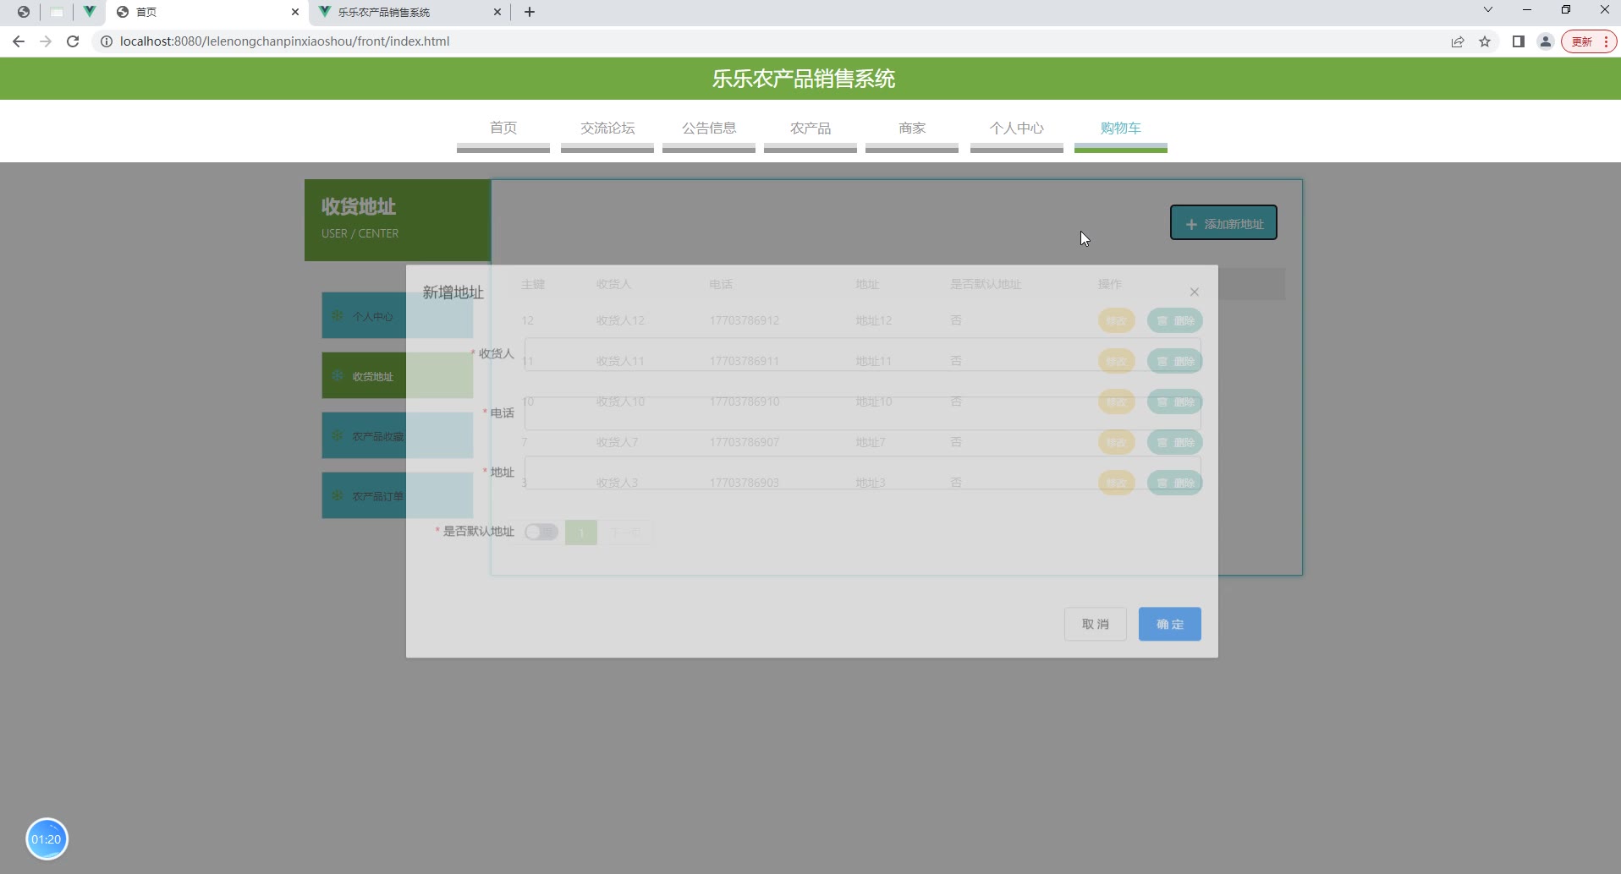Image resolution: width=1621 pixels, height=874 pixels.
Task: Switch to the 乐乐农产品销售系统 browser tab
Action: click(409, 12)
